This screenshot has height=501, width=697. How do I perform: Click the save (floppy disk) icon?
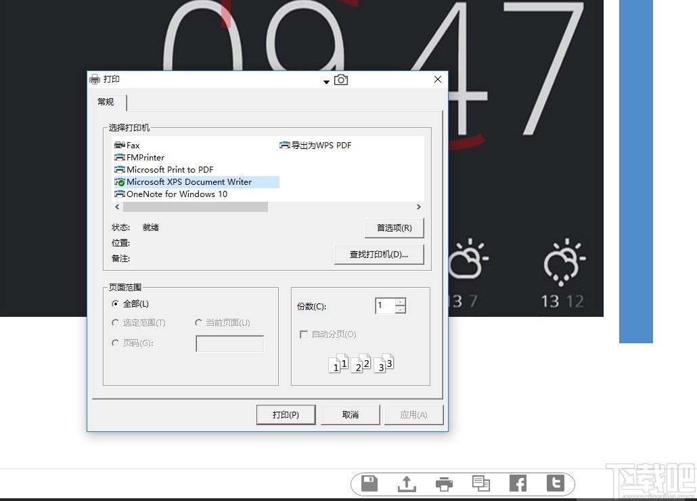368,483
